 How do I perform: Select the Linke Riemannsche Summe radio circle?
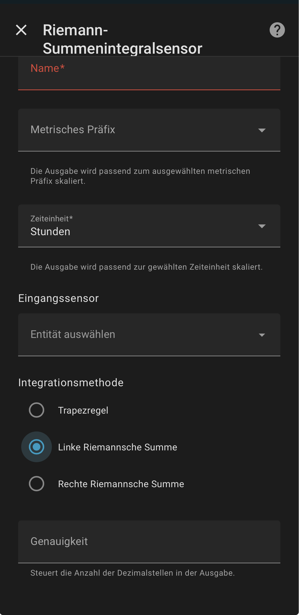(37, 447)
